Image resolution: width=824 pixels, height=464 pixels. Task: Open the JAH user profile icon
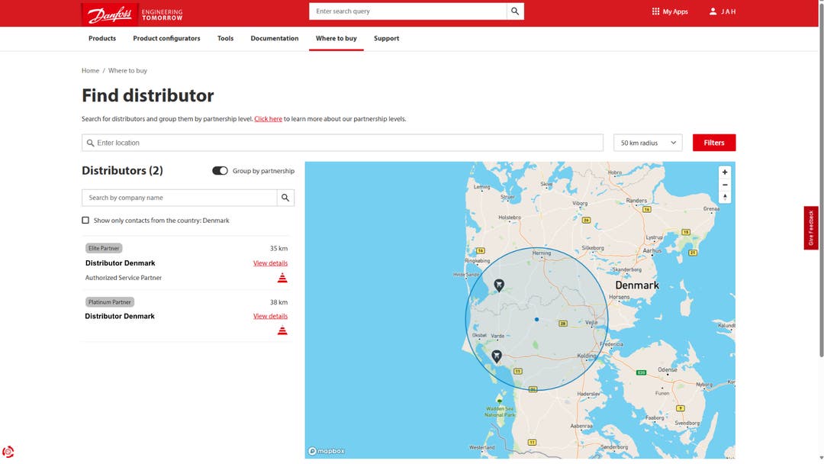(x=714, y=11)
